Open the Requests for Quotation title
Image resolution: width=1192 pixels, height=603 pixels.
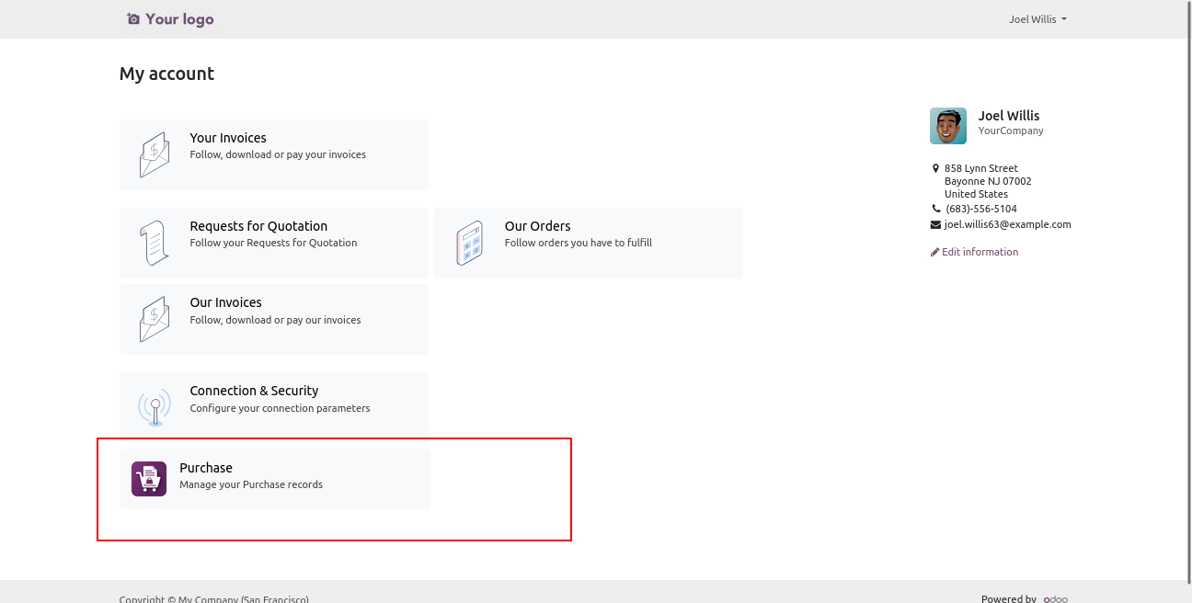point(258,226)
